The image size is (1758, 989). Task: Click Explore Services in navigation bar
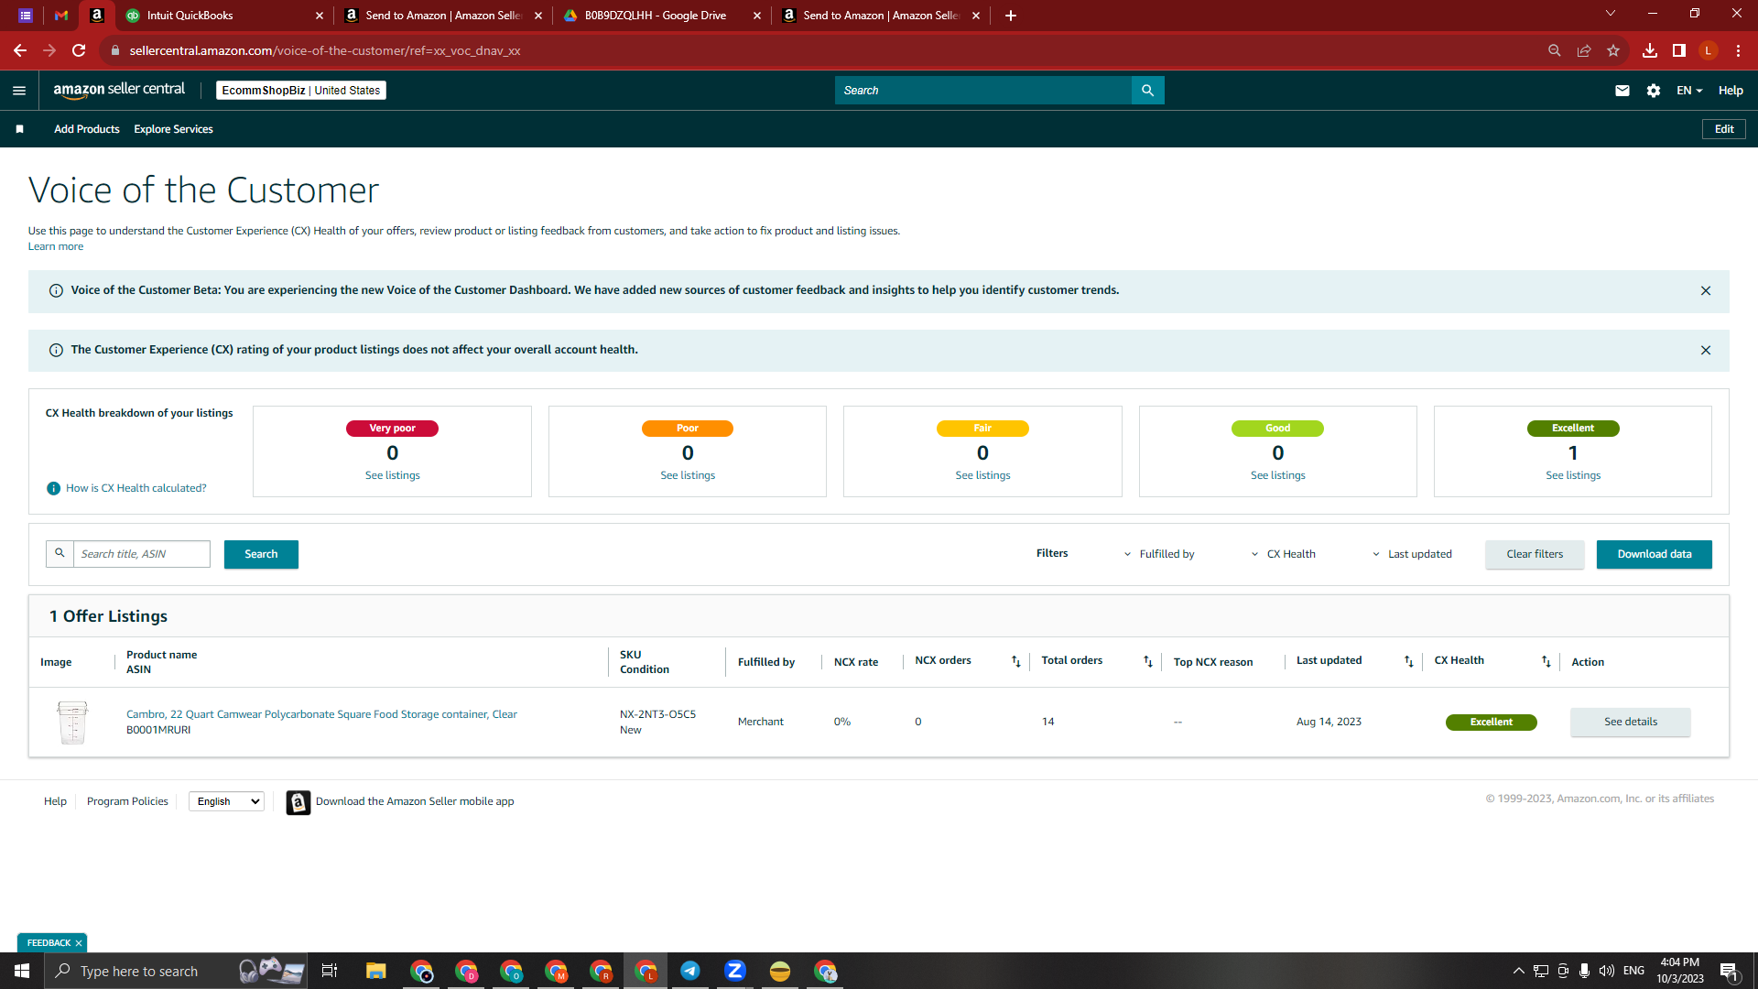pyautogui.click(x=173, y=129)
